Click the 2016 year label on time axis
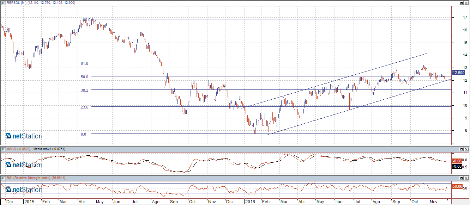The height and width of the screenshot is (205, 470). point(250,202)
